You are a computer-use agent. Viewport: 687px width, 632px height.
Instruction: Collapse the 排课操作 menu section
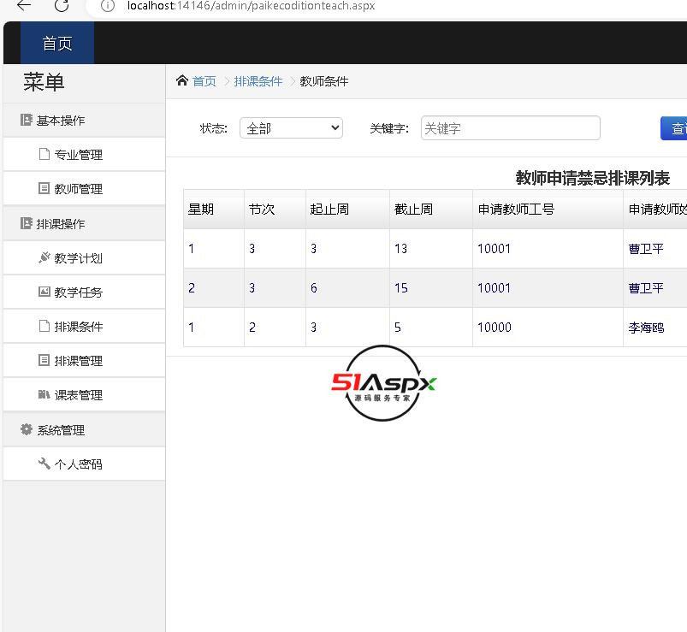pyautogui.click(x=60, y=224)
